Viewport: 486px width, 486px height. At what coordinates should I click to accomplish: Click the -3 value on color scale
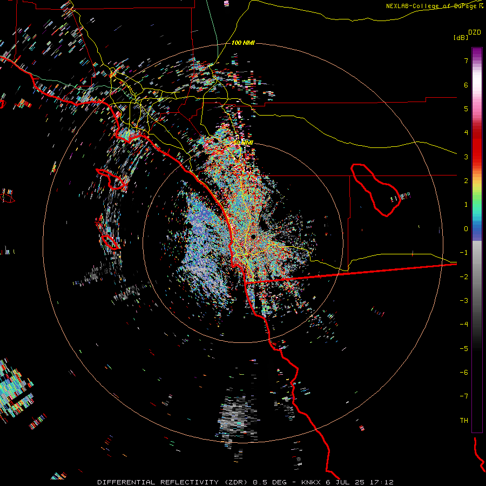click(x=464, y=301)
